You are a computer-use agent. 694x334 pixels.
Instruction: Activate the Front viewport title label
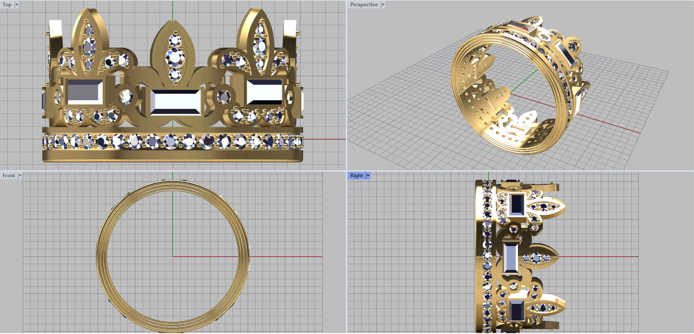(9, 176)
